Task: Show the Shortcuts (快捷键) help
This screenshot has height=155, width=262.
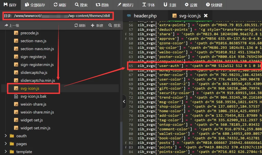Action: point(214,5)
